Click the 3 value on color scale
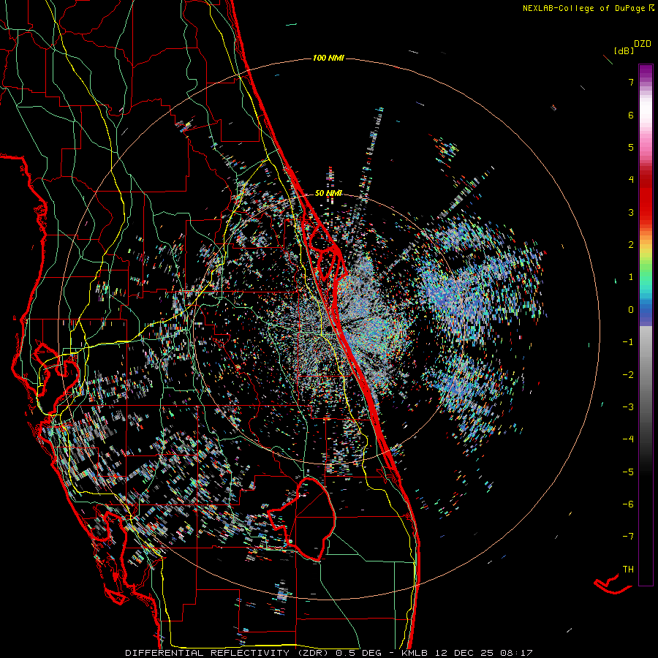The width and height of the screenshot is (658, 658). coord(631,212)
